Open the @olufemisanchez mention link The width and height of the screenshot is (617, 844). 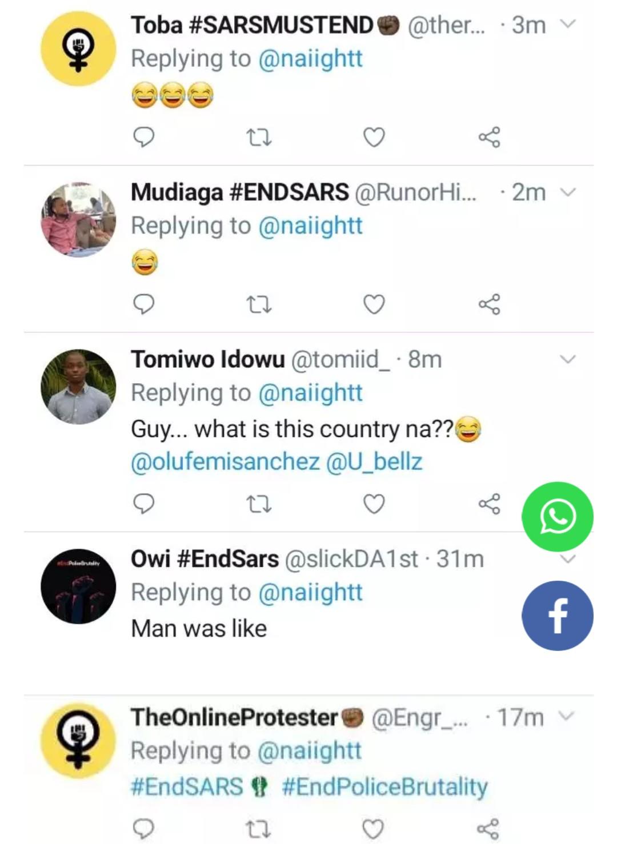[x=225, y=461]
